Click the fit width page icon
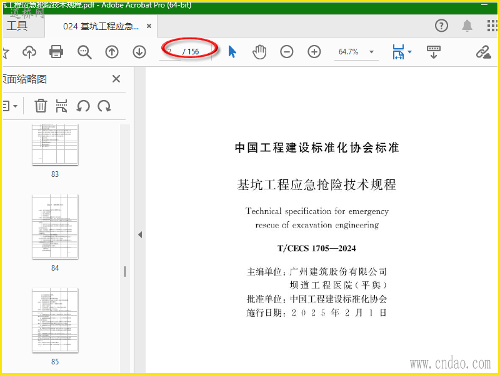The width and height of the screenshot is (500, 375). [398, 52]
